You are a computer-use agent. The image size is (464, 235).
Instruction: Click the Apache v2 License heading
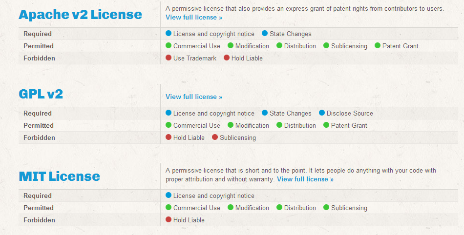click(80, 15)
